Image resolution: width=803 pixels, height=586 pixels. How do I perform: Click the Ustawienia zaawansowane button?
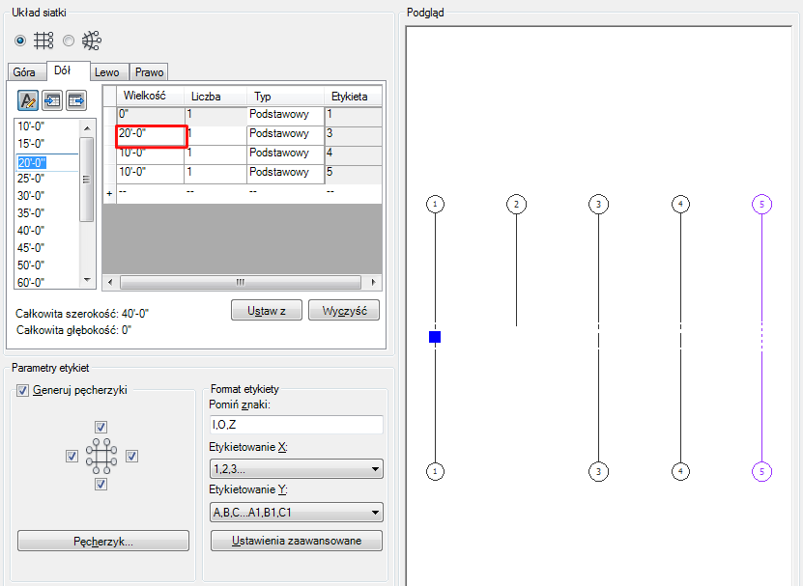pos(297,541)
